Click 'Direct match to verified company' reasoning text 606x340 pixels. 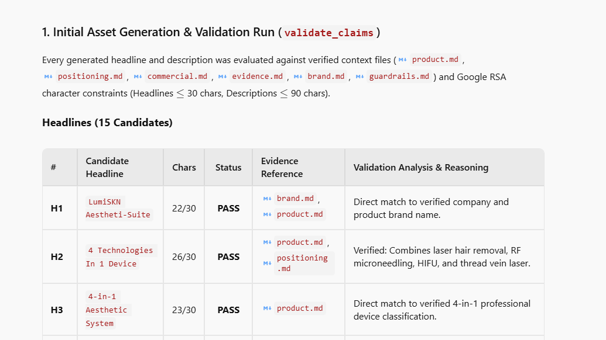pyautogui.click(x=431, y=208)
